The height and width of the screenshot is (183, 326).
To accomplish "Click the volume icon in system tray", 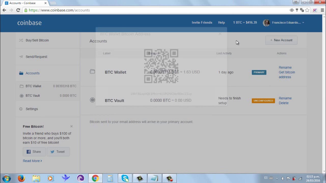I will tap(283, 178).
